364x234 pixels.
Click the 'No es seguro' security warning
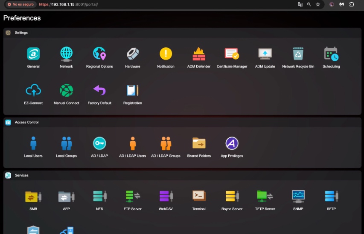coord(20,4)
